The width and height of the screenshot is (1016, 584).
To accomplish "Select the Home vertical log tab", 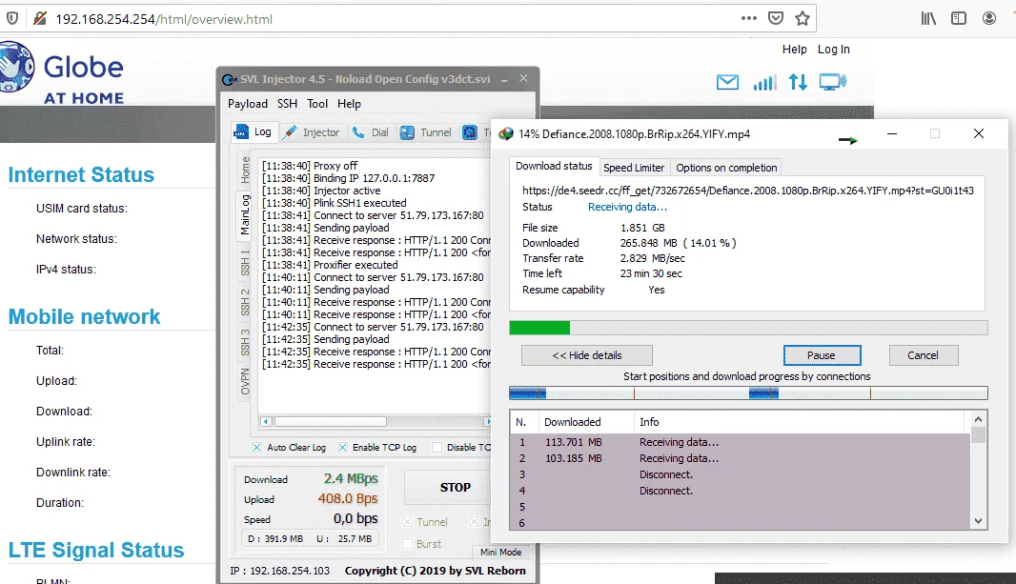I will tap(245, 170).
